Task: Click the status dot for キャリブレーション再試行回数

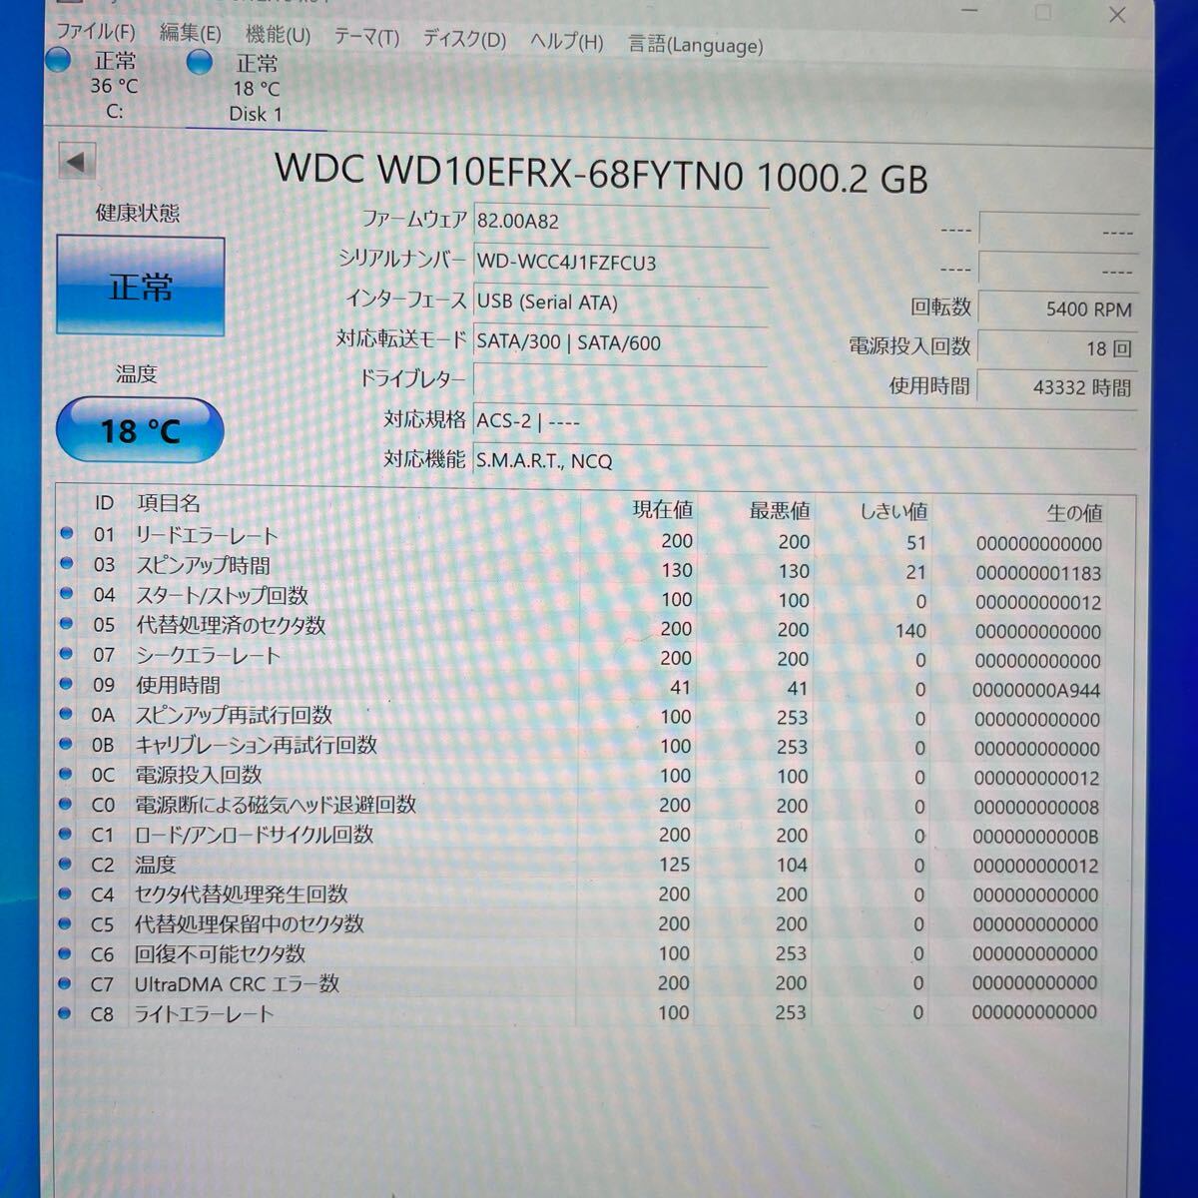Action: point(67,743)
